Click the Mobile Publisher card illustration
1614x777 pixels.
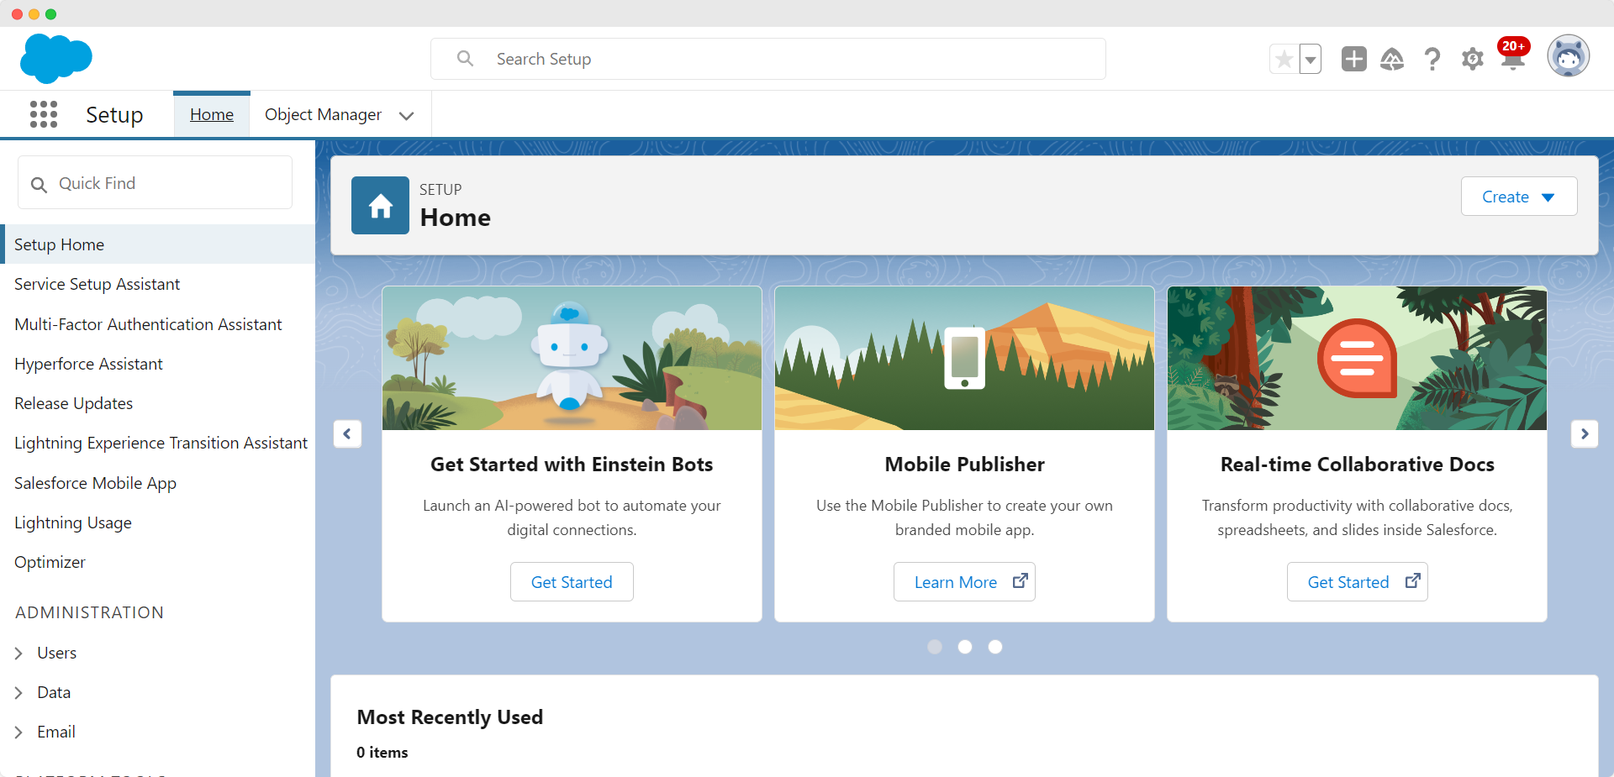pyautogui.click(x=964, y=358)
